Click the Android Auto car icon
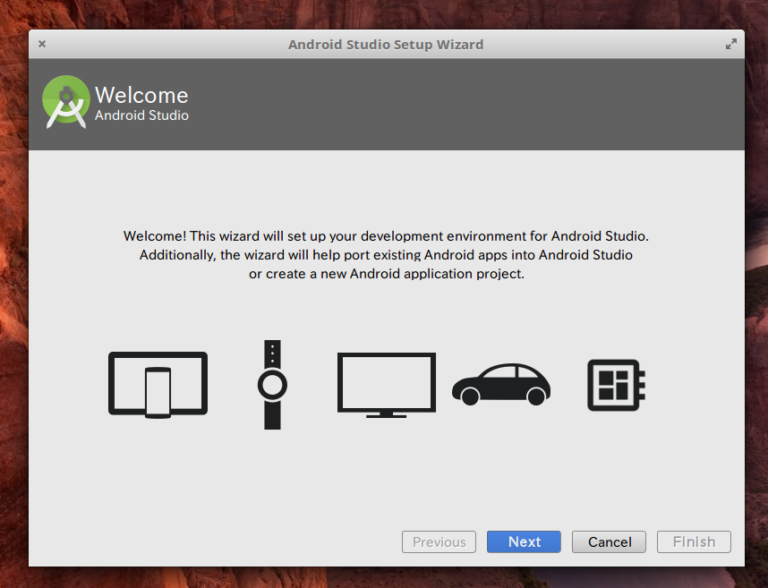 (501, 384)
